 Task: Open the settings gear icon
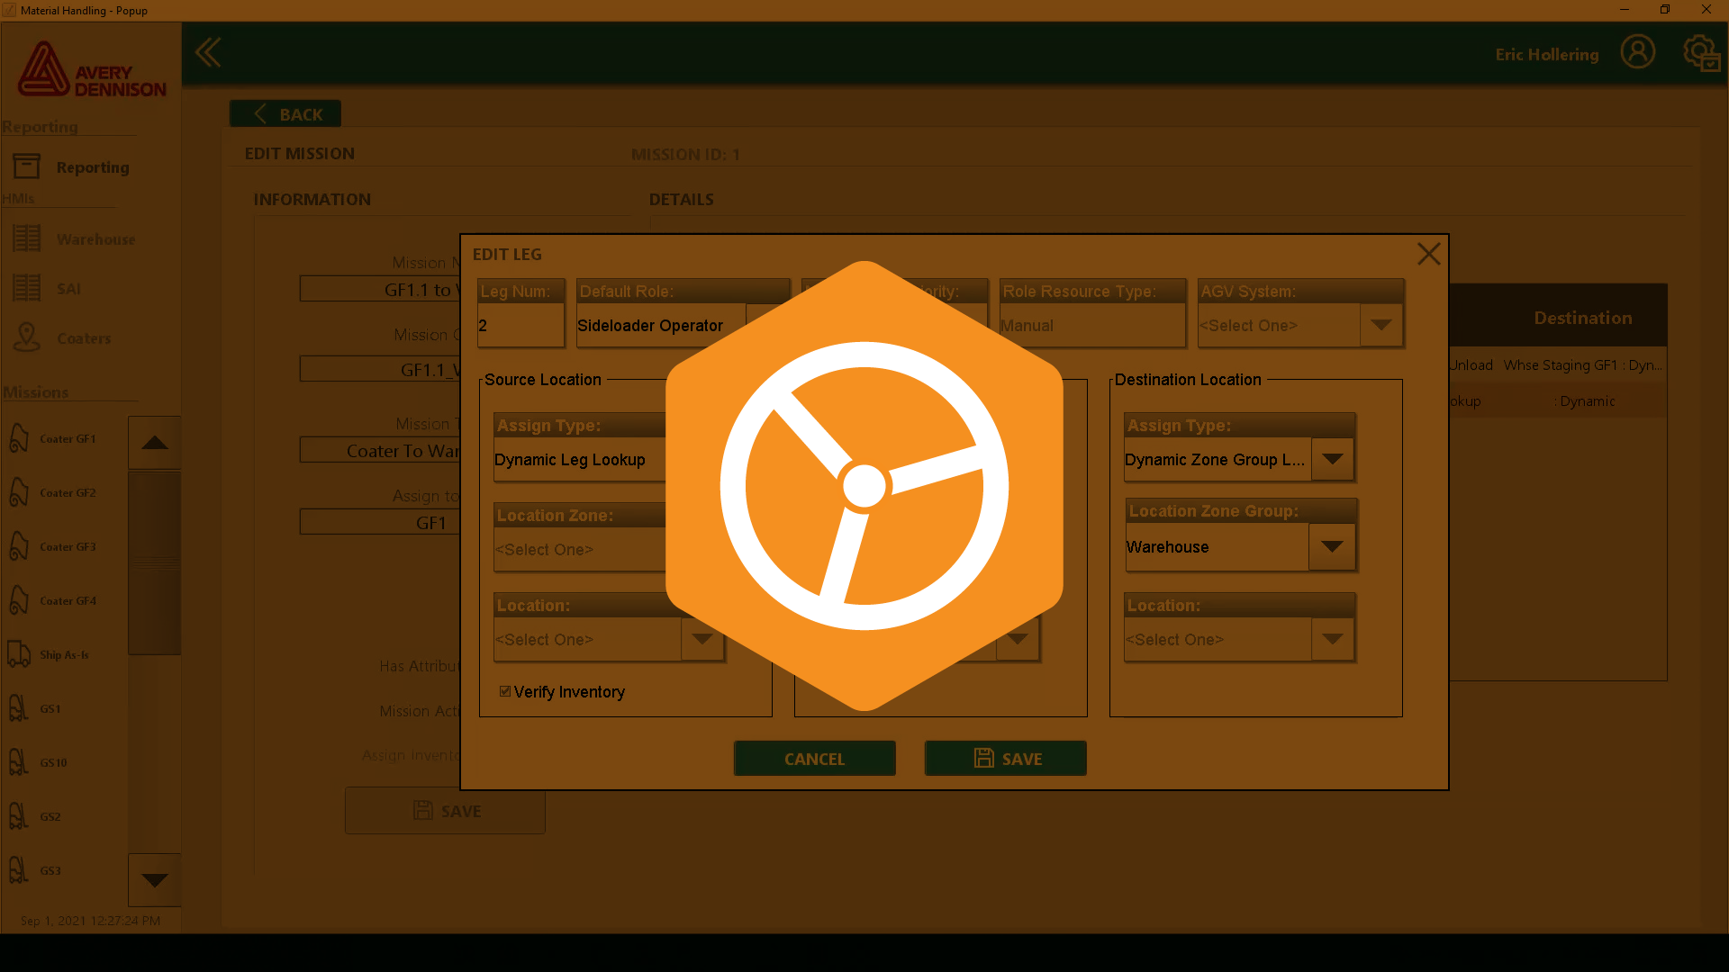(x=1700, y=52)
